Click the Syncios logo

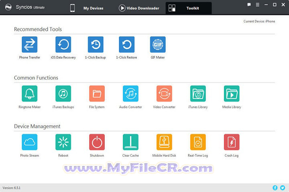[x=8, y=7]
